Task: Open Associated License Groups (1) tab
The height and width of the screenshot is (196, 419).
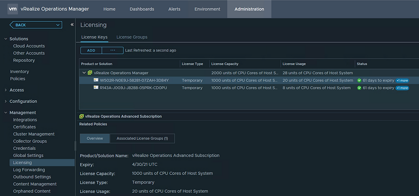Action: click(142, 139)
